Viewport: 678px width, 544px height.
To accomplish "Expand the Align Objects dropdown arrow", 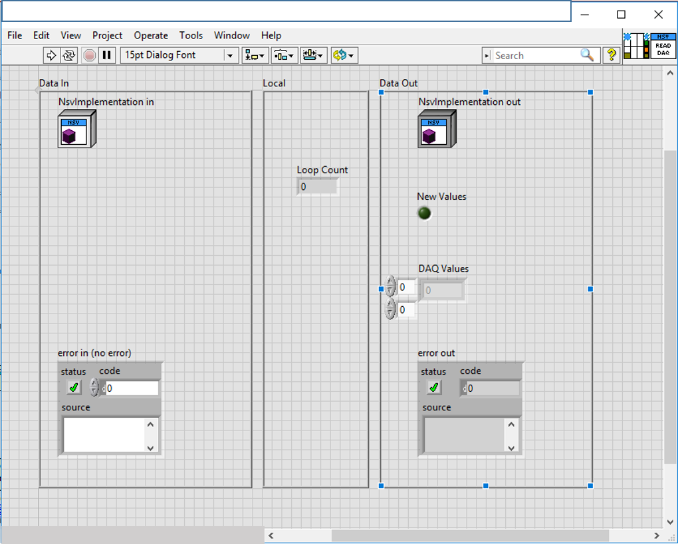I will point(262,56).
